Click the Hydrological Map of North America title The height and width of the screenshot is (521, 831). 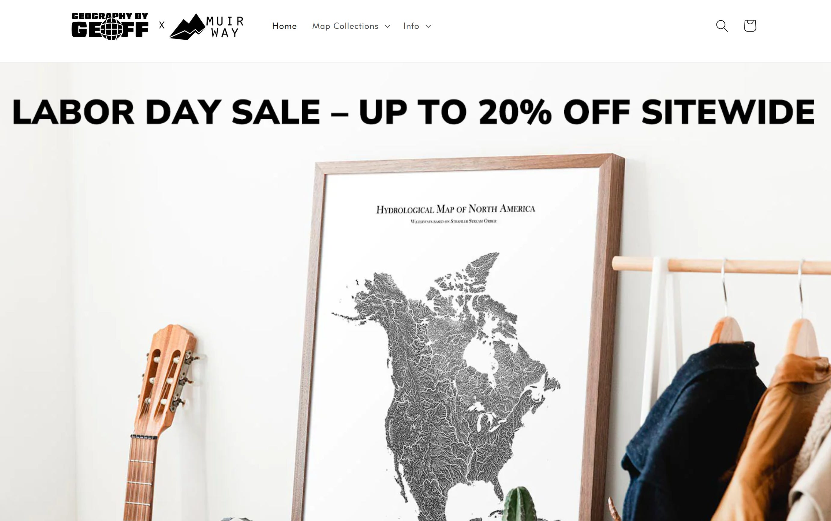[x=455, y=209]
